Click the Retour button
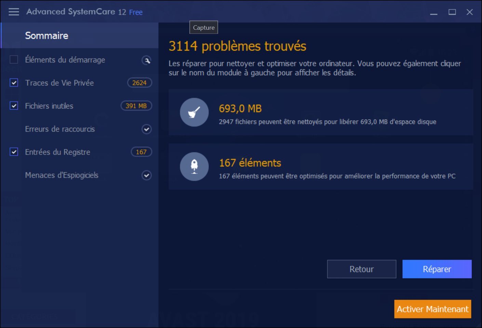482x328 pixels. (x=361, y=269)
